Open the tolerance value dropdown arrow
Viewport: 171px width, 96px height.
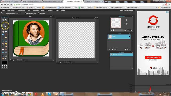pos(20,13)
